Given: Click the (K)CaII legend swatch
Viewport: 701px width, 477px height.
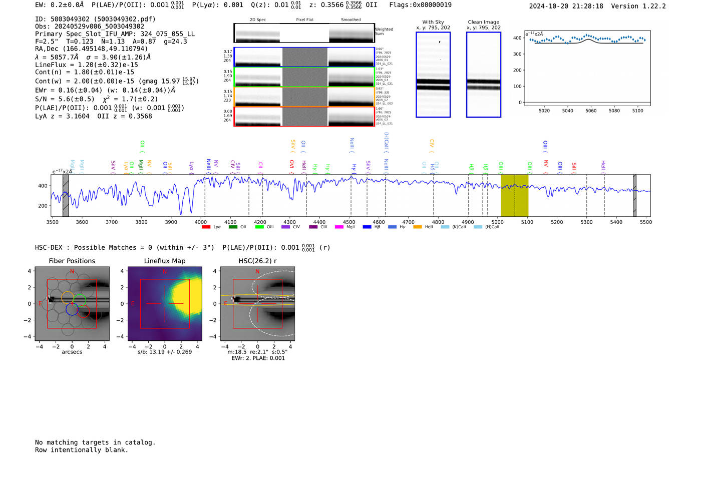Looking at the screenshot, I should 445,227.
